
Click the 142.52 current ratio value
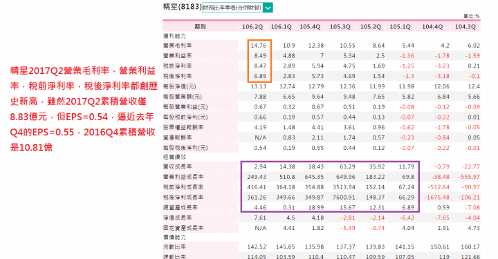point(257,247)
